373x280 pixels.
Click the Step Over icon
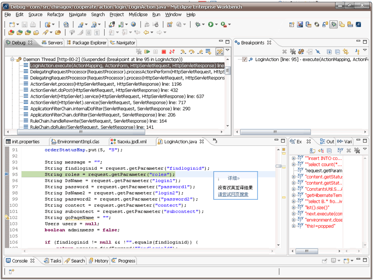[x=191, y=52]
